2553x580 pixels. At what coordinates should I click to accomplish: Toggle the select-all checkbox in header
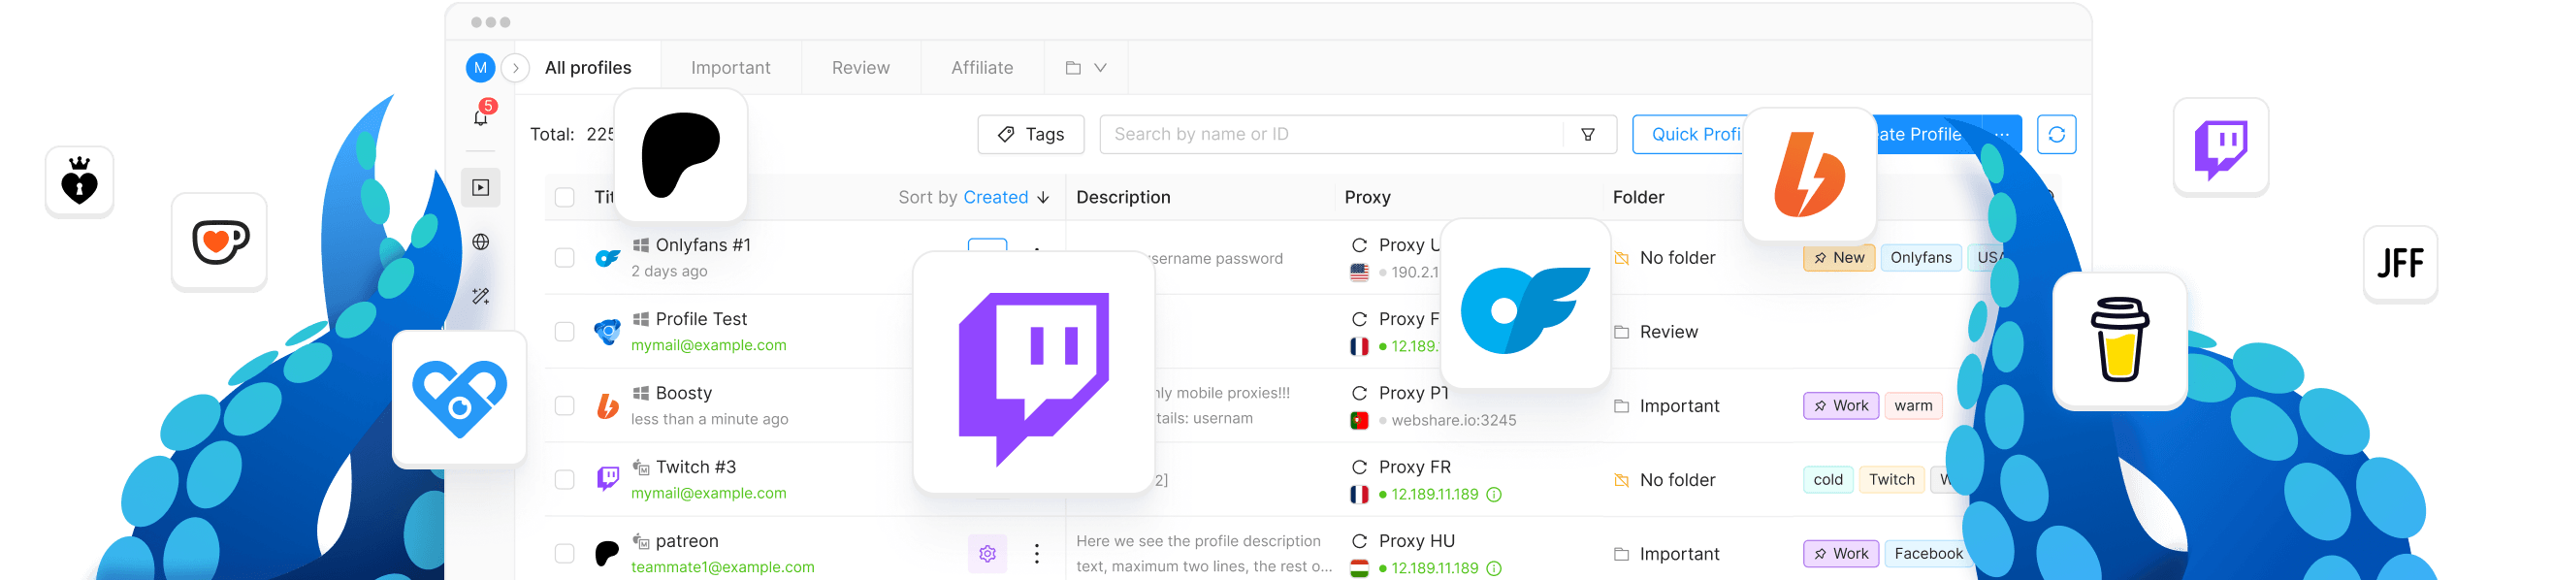565,197
